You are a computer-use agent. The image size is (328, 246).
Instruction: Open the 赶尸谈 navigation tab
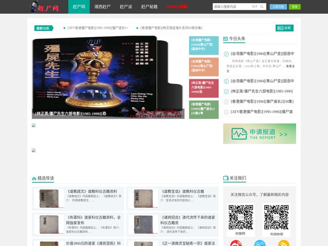pos(126,7)
